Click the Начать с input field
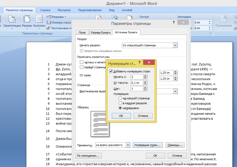 coord(137,77)
